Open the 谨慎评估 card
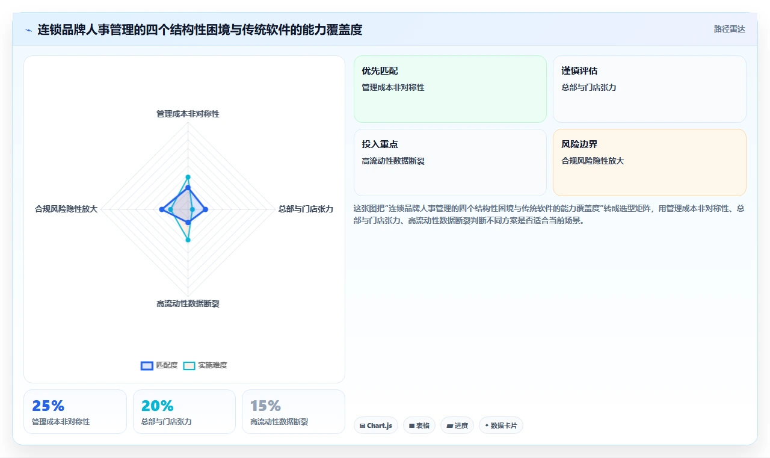Viewport: 770px width, 458px height. pos(650,89)
